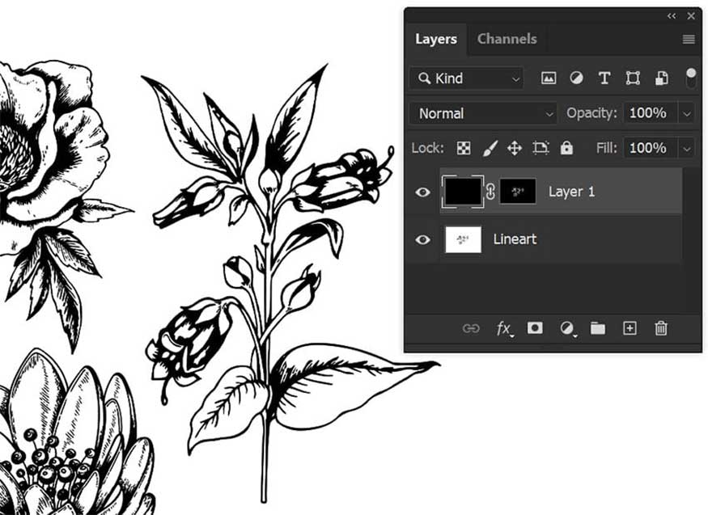
Task: Collapse the panel with double-arrow icon
Action: (x=672, y=16)
